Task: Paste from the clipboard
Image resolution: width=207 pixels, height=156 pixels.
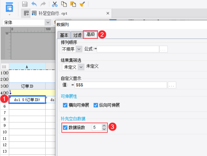Action: (x=73, y=4)
